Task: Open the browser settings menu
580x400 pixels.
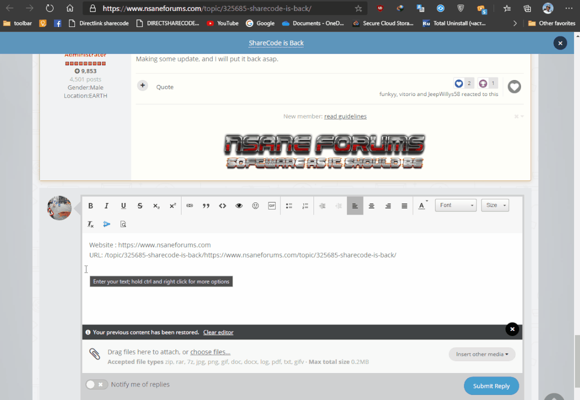Action: coord(569,8)
